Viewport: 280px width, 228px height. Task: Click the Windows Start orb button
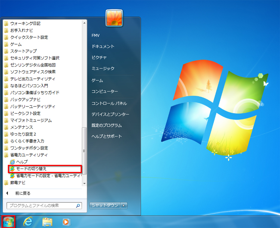click(x=8, y=222)
